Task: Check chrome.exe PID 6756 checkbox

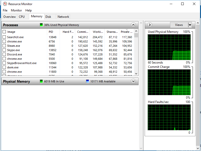Action: point(4,41)
